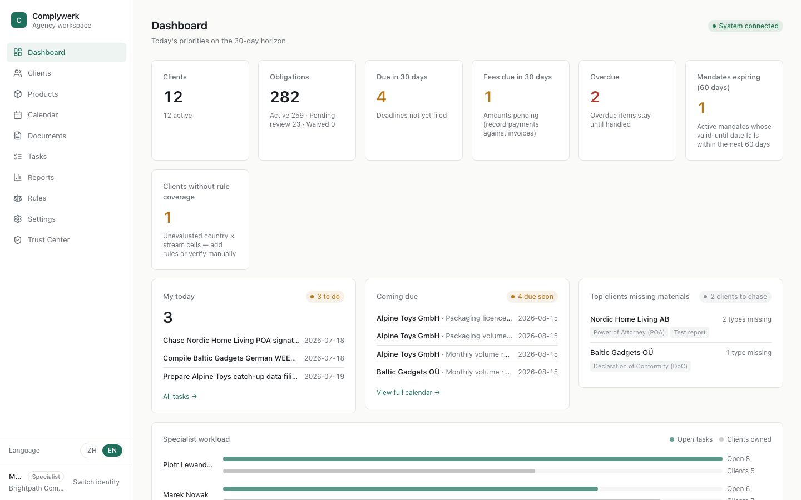Open the Obligations 282 summary card

click(307, 110)
